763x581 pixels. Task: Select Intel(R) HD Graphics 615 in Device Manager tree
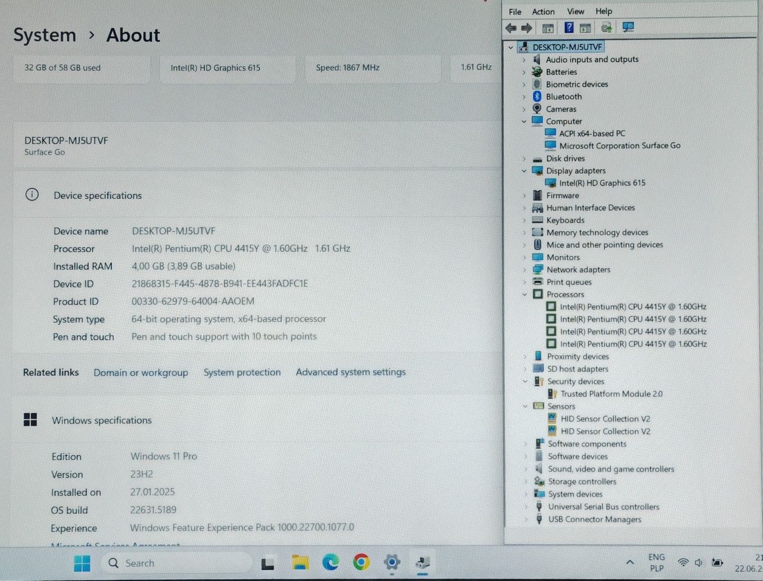tap(602, 183)
